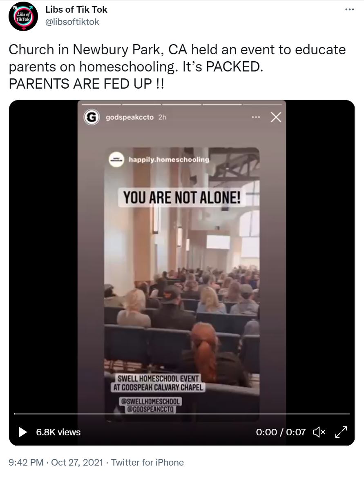Open the tweet's three-dot more options menu
Screen dimensions: 364x477
point(349,10)
